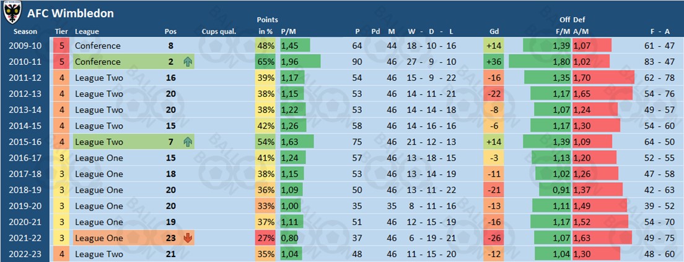Image resolution: width=684 pixels, height=262 pixels.
Task: Select the Season column header
Action: [25, 32]
